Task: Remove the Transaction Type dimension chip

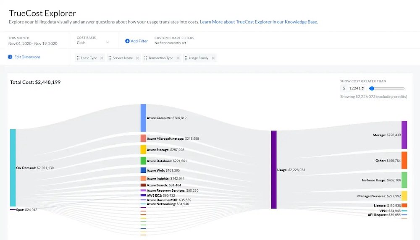Action: tap(178, 58)
